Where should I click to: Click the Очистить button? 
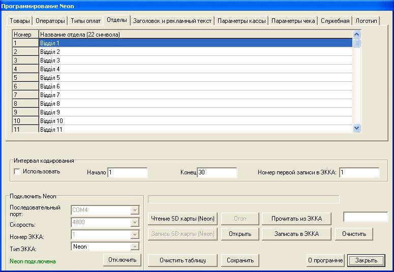(354, 234)
